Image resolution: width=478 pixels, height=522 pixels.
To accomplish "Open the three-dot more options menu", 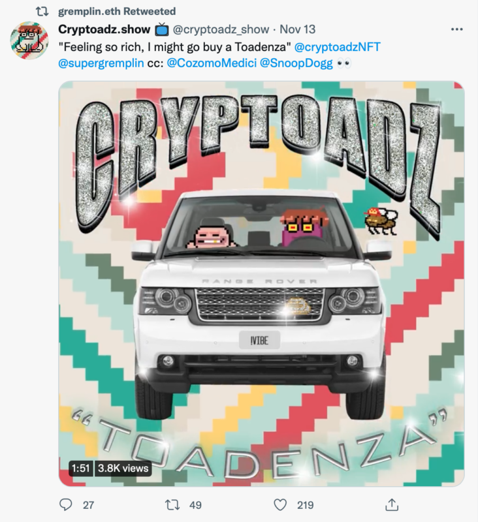I will (x=456, y=29).
